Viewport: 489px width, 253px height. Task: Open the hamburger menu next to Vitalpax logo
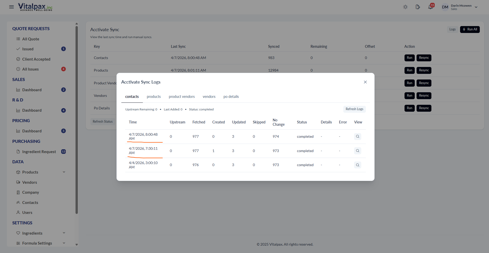(11, 7)
